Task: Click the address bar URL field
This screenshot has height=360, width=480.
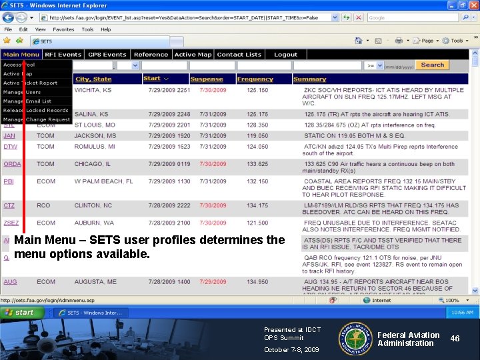Action: pos(185,18)
